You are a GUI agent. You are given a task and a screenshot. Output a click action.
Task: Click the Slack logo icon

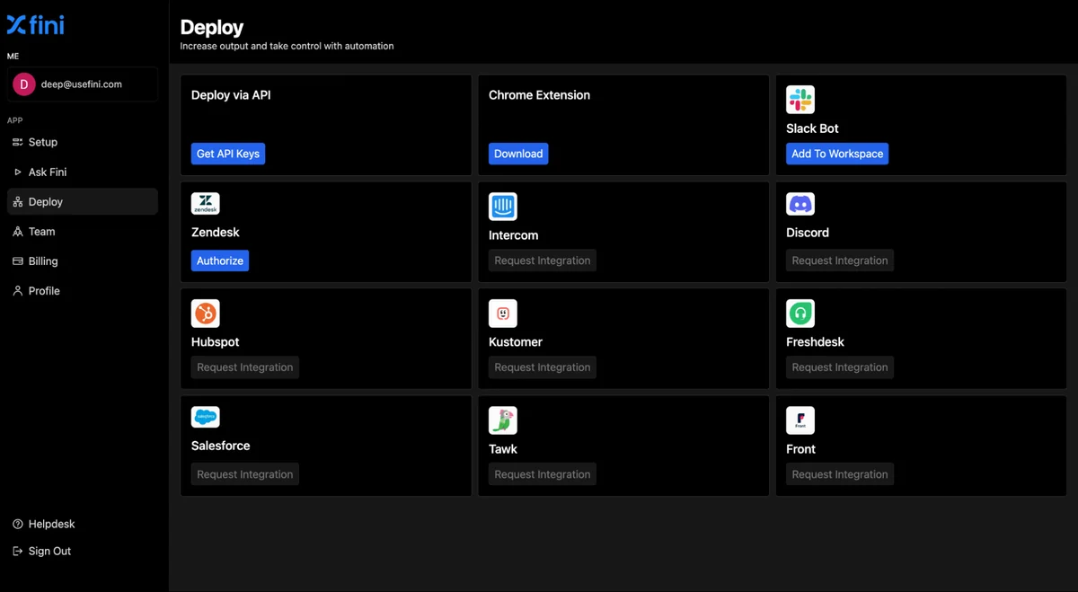pos(800,100)
